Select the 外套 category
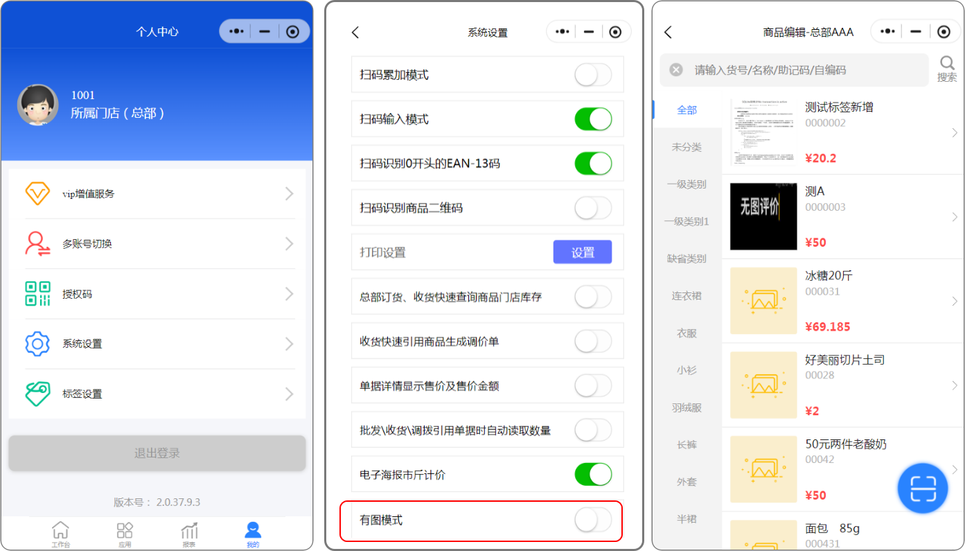 (x=687, y=482)
